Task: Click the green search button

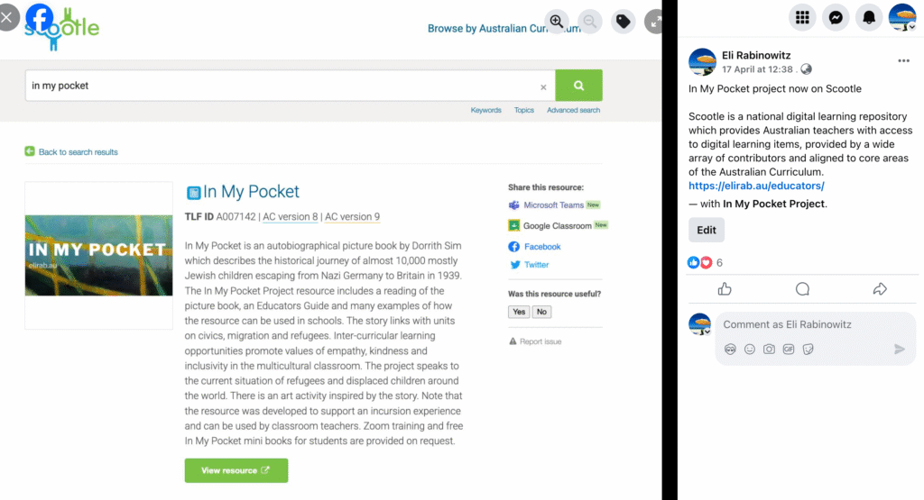Action: 578,86
